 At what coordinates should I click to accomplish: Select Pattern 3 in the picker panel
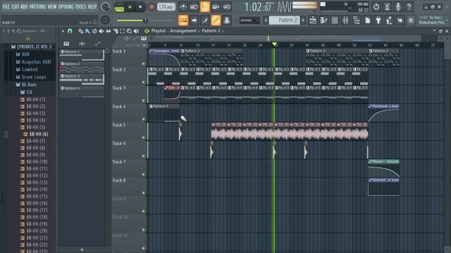(82, 79)
